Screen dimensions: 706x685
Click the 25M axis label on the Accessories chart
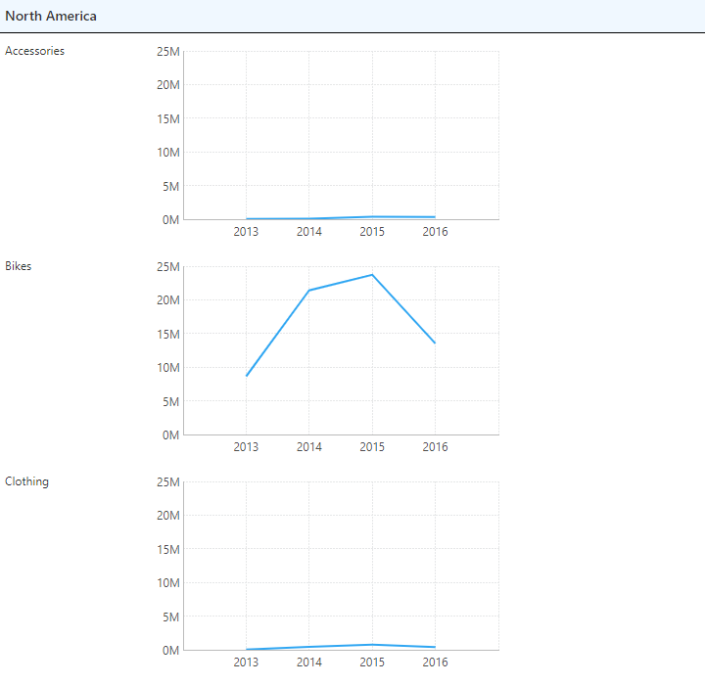click(x=168, y=51)
